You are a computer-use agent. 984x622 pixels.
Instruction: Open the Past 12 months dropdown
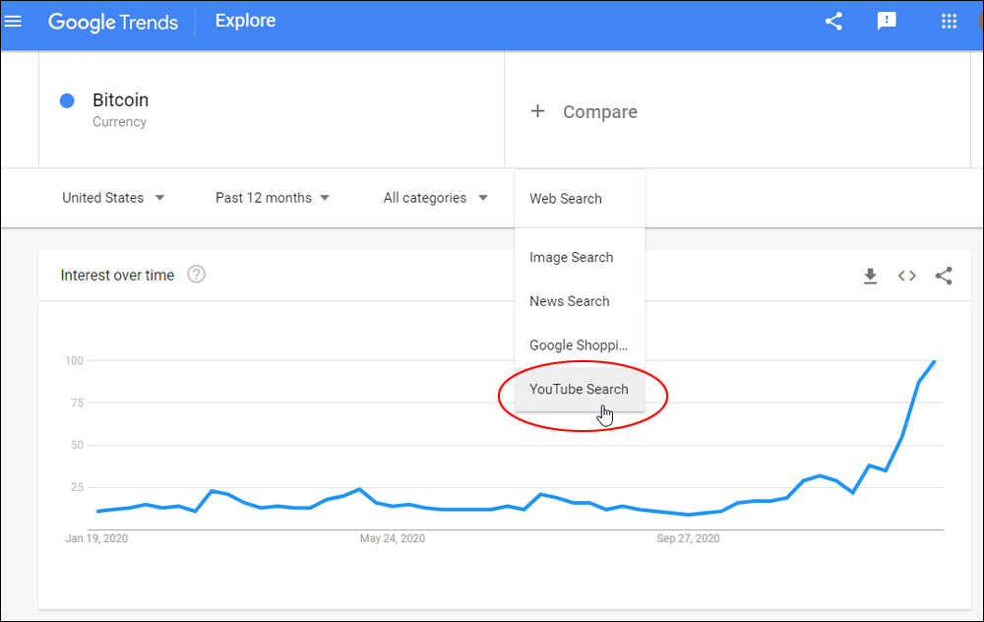tap(273, 198)
